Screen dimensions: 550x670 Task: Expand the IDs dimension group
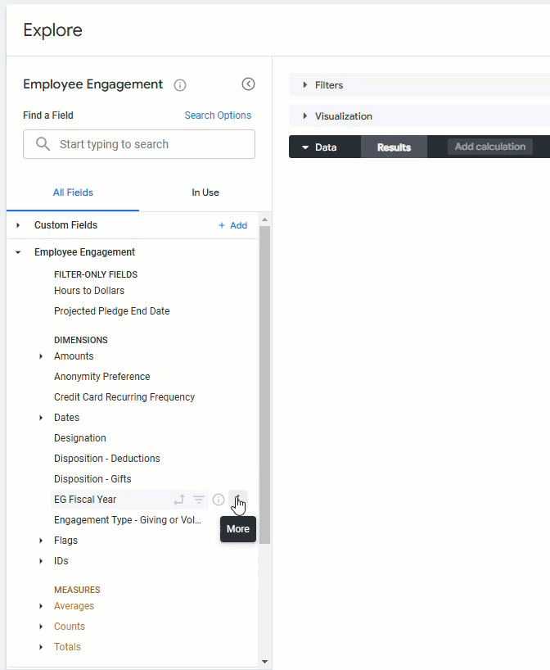41,561
